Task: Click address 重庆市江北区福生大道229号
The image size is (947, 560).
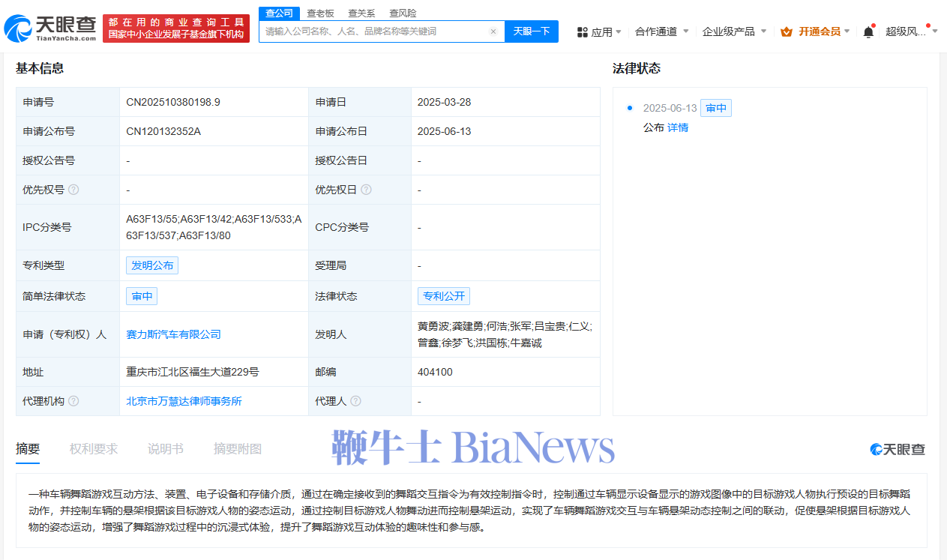Action: click(x=193, y=372)
